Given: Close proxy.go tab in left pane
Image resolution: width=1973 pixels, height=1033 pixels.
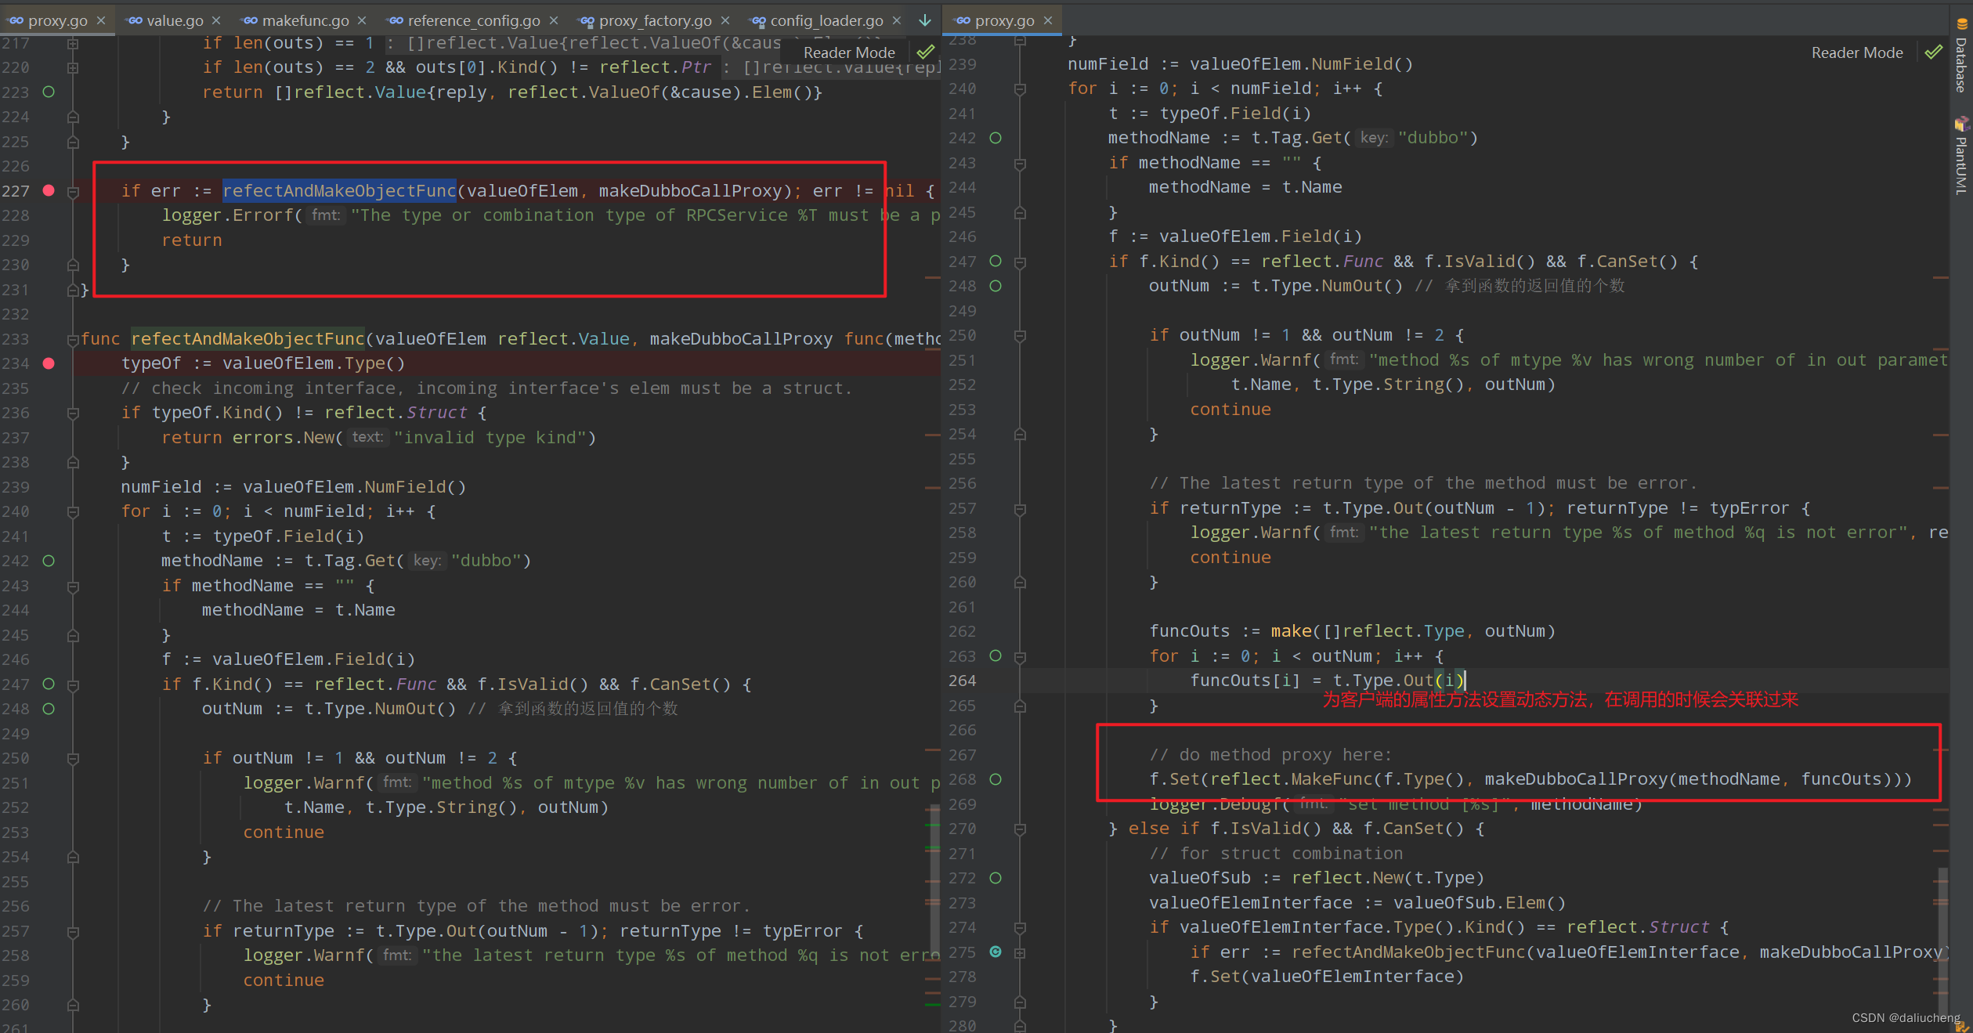Looking at the screenshot, I should [101, 20].
